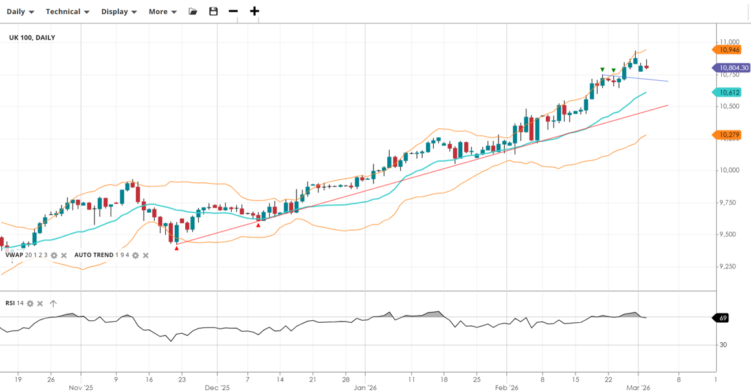Viewport: 751px width, 392px height.
Task: Expand the Daily timeframe dropdown
Action: click(x=20, y=12)
